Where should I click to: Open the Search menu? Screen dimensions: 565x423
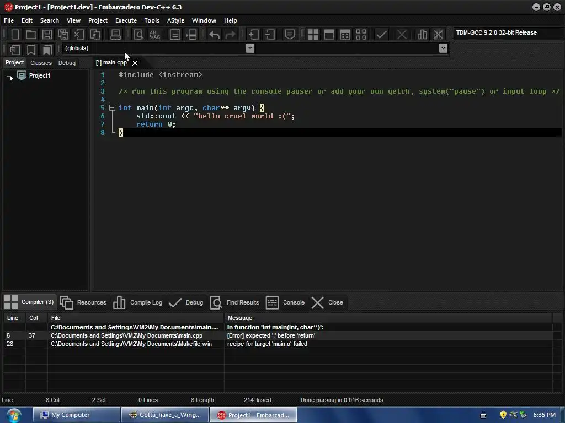click(x=49, y=20)
